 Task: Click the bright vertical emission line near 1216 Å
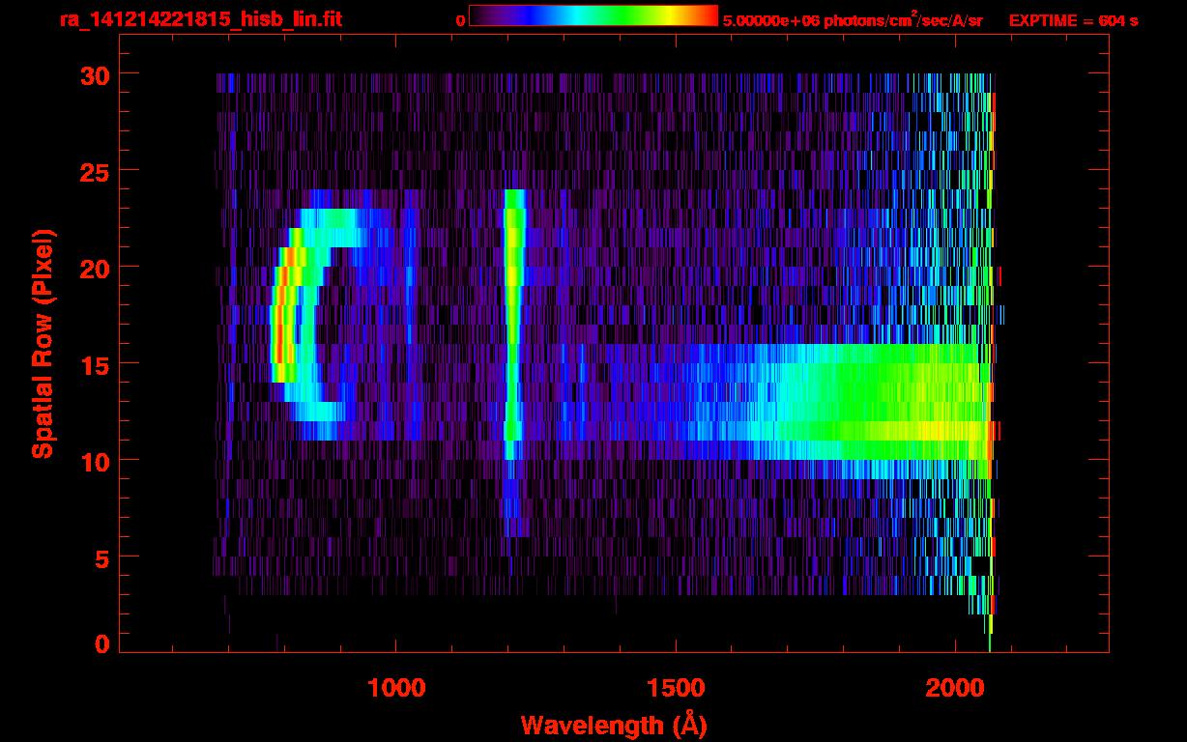click(512, 324)
